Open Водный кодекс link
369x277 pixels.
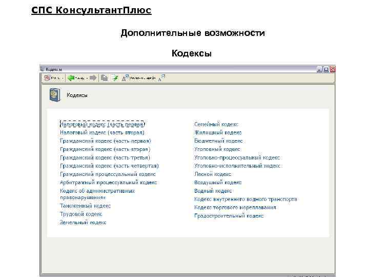click(x=213, y=191)
